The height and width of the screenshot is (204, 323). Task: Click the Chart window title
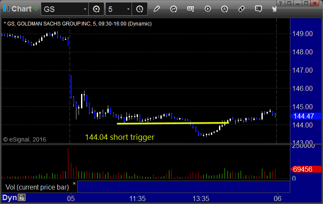(21, 9)
